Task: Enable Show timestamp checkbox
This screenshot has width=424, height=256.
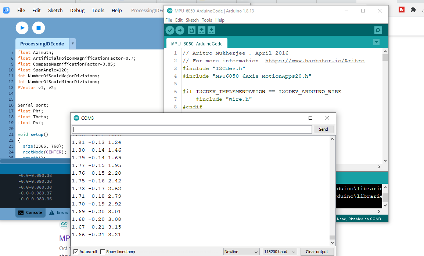Action: (103, 252)
